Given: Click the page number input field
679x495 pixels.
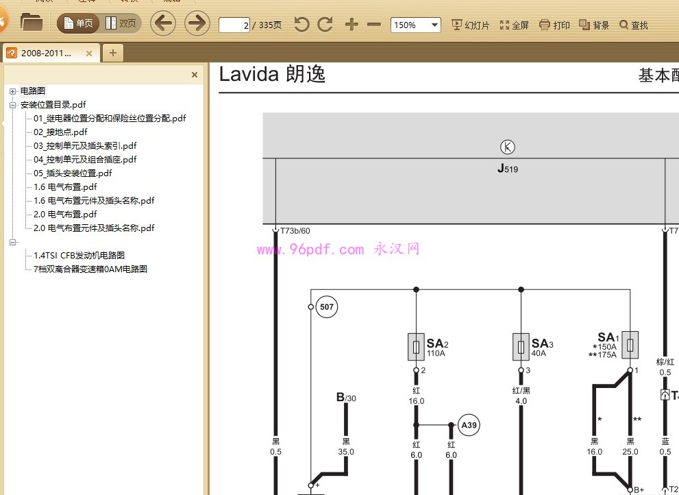Looking at the screenshot, I should pos(234,25).
